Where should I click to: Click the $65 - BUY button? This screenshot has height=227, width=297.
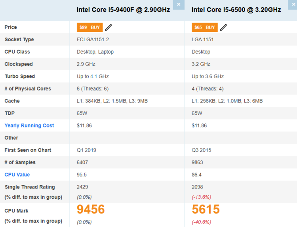(x=205, y=27)
